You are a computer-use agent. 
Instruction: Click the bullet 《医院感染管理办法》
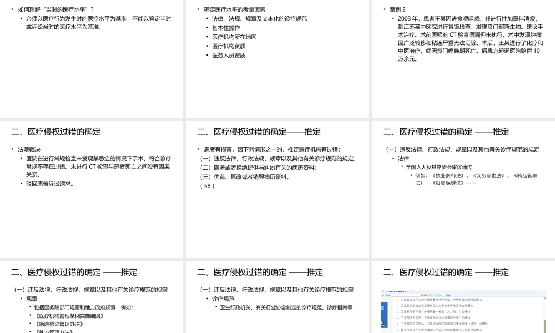coord(59,324)
